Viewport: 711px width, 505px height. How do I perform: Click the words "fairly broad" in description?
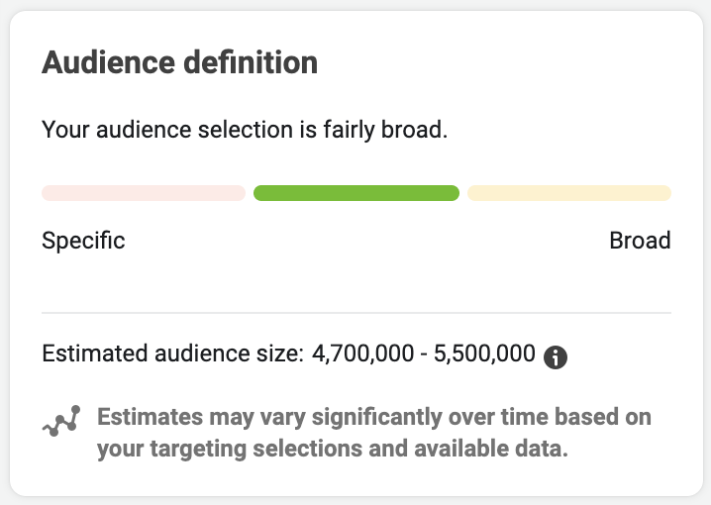tap(385, 130)
